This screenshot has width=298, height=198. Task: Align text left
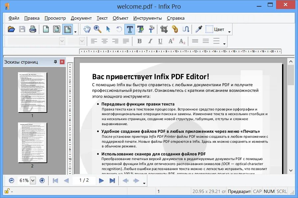(94, 41)
